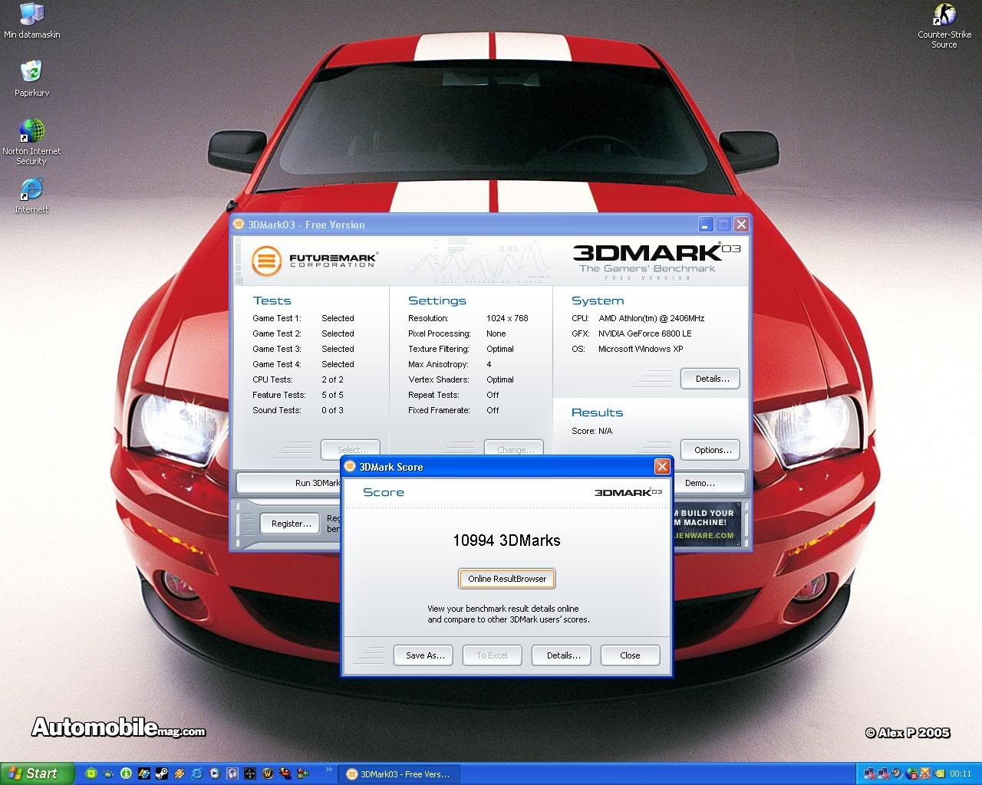Open the Papirkurv recycle bin icon

pos(31,79)
